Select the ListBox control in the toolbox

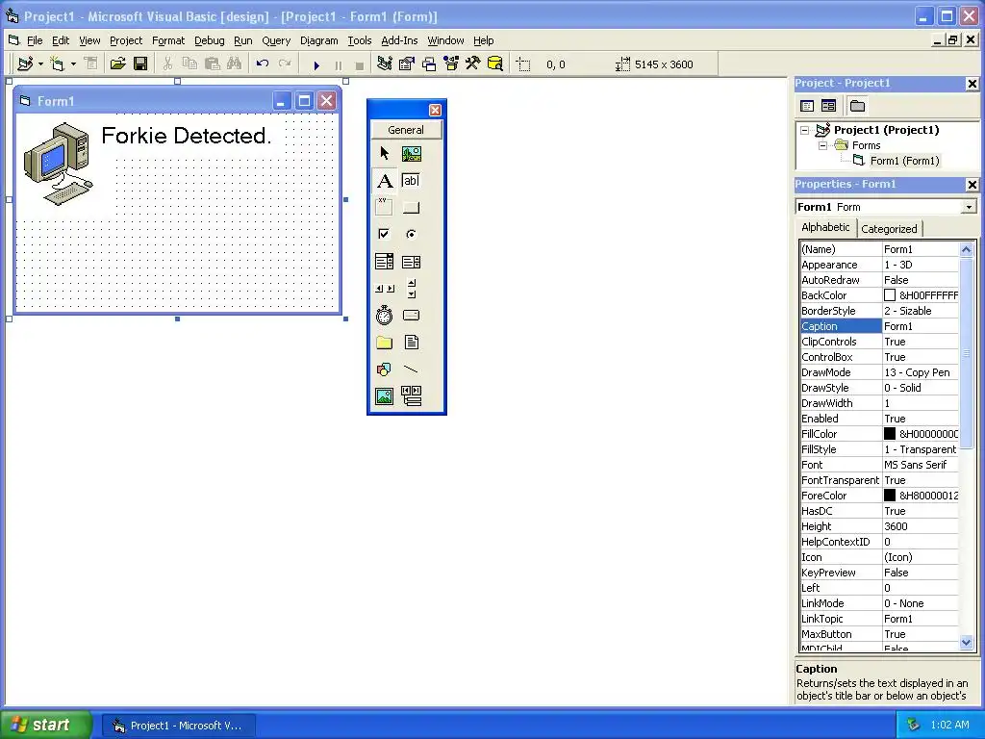tap(411, 262)
